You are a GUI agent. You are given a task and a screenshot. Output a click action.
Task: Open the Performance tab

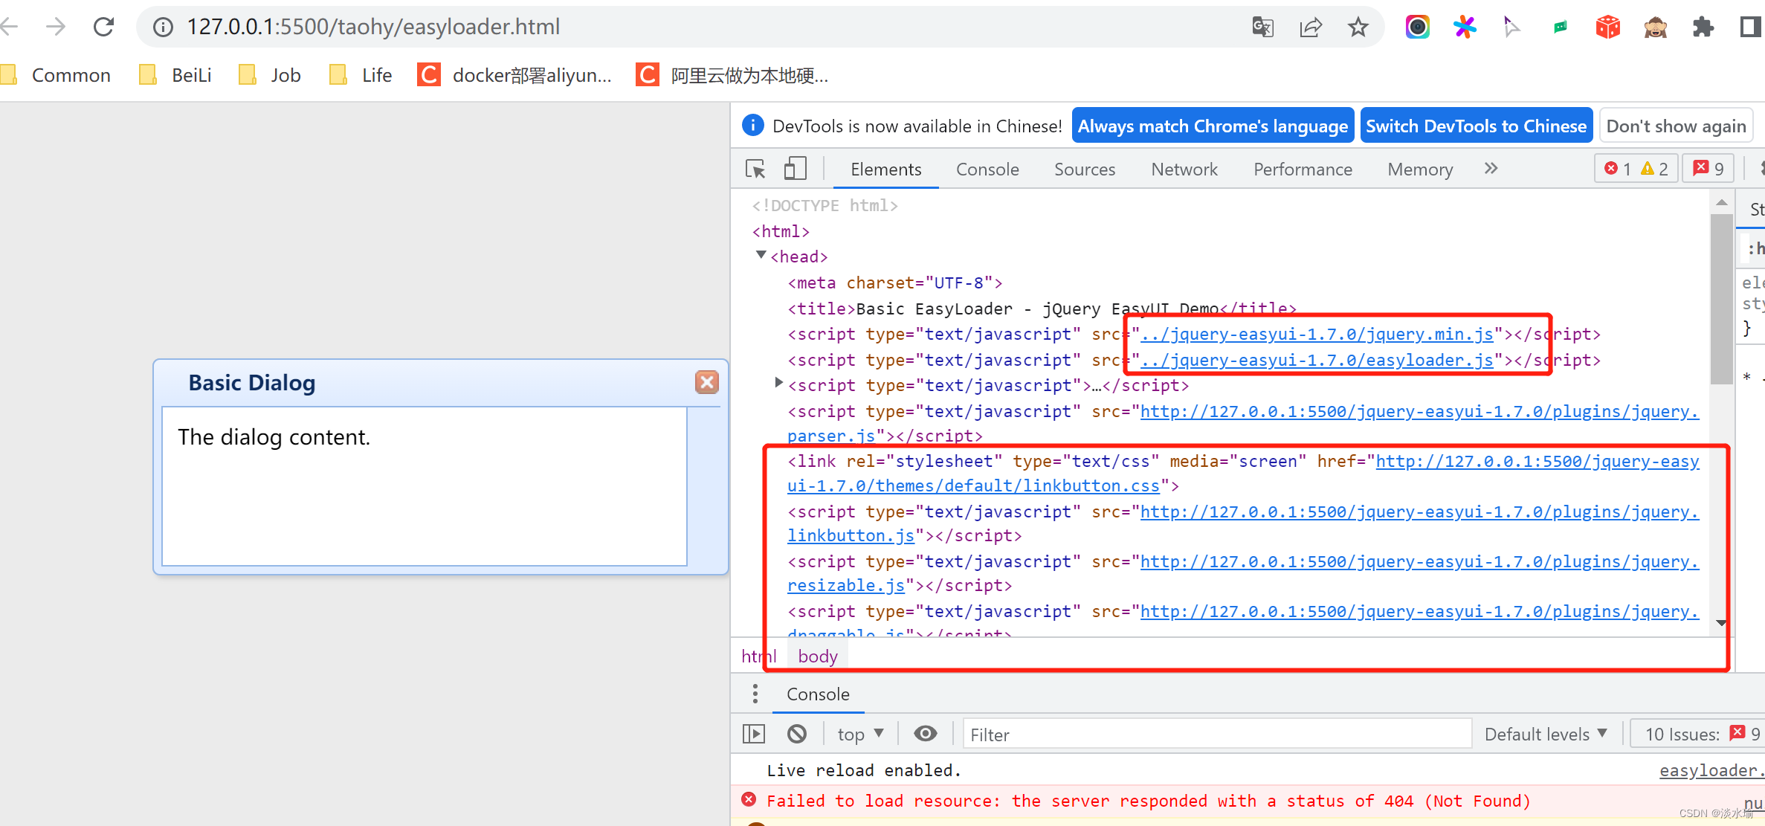(x=1303, y=170)
